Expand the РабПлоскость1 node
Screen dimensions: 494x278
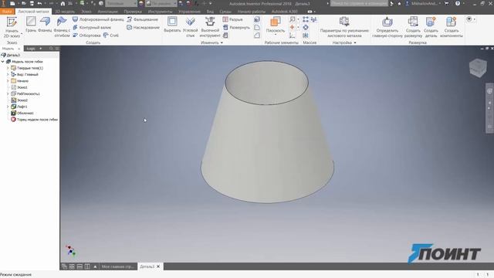tap(8, 94)
